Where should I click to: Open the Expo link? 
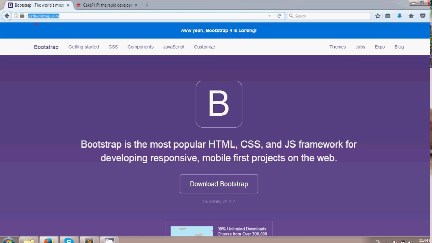380,47
